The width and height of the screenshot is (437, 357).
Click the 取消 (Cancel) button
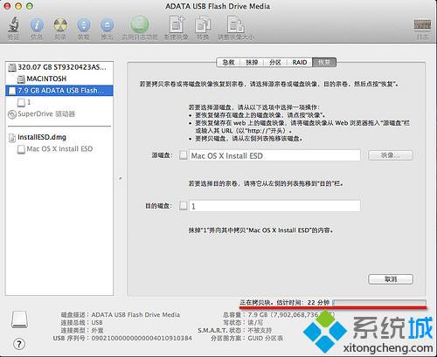click(x=391, y=279)
